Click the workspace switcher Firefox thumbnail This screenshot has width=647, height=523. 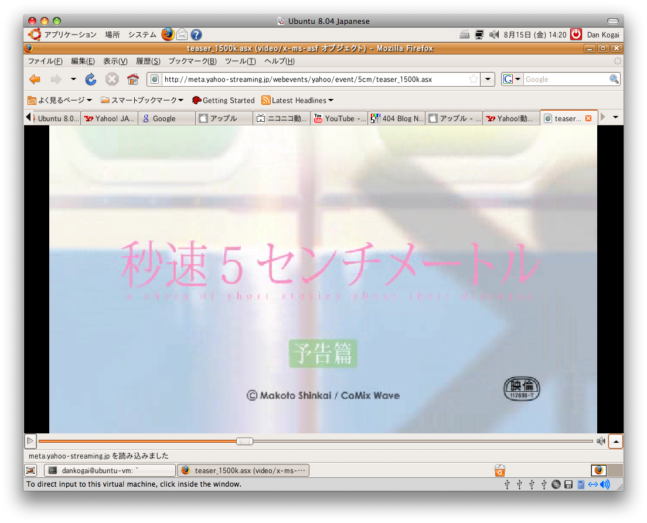pyautogui.click(x=599, y=470)
